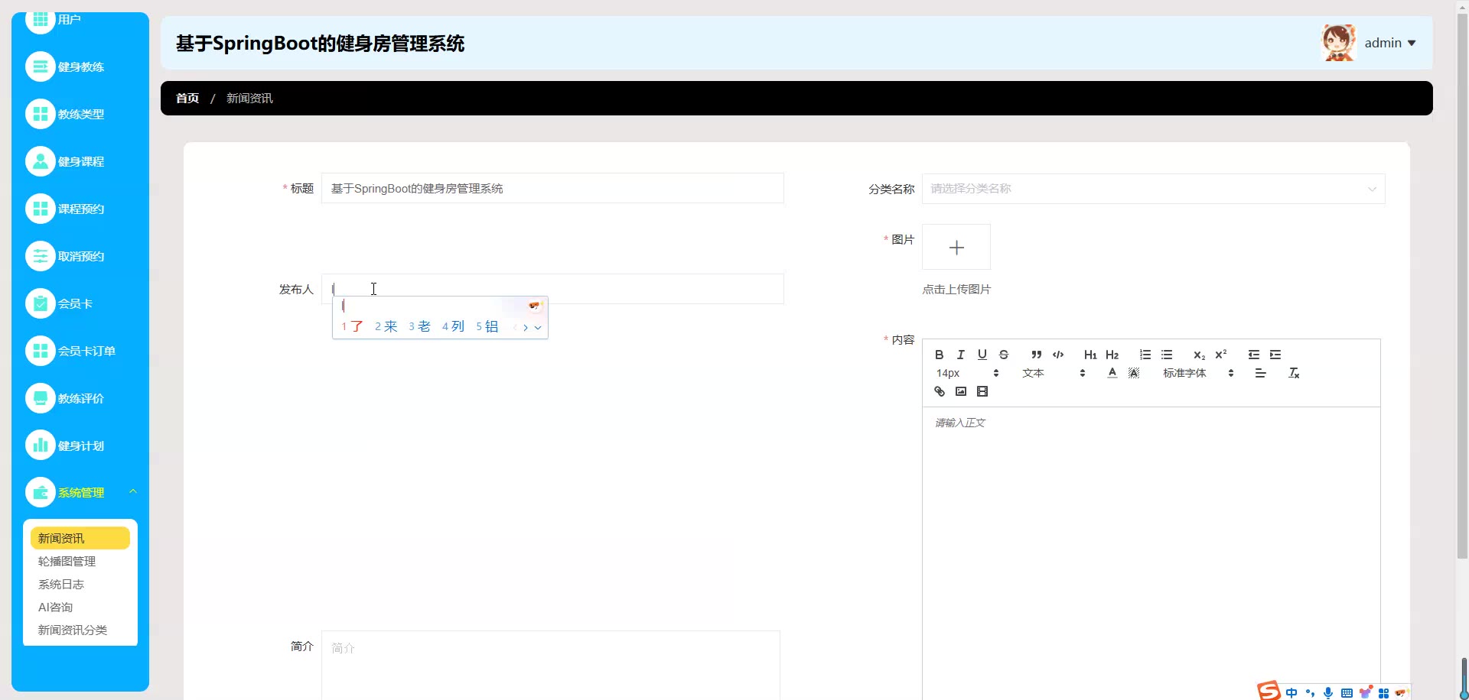Insert a video into the editor content

(x=982, y=391)
